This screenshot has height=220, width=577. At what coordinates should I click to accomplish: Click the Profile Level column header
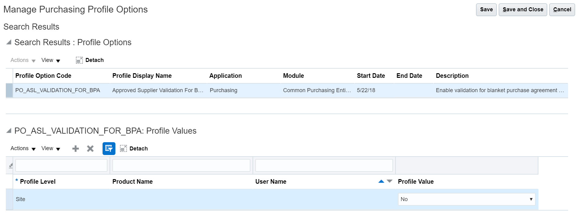point(38,182)
